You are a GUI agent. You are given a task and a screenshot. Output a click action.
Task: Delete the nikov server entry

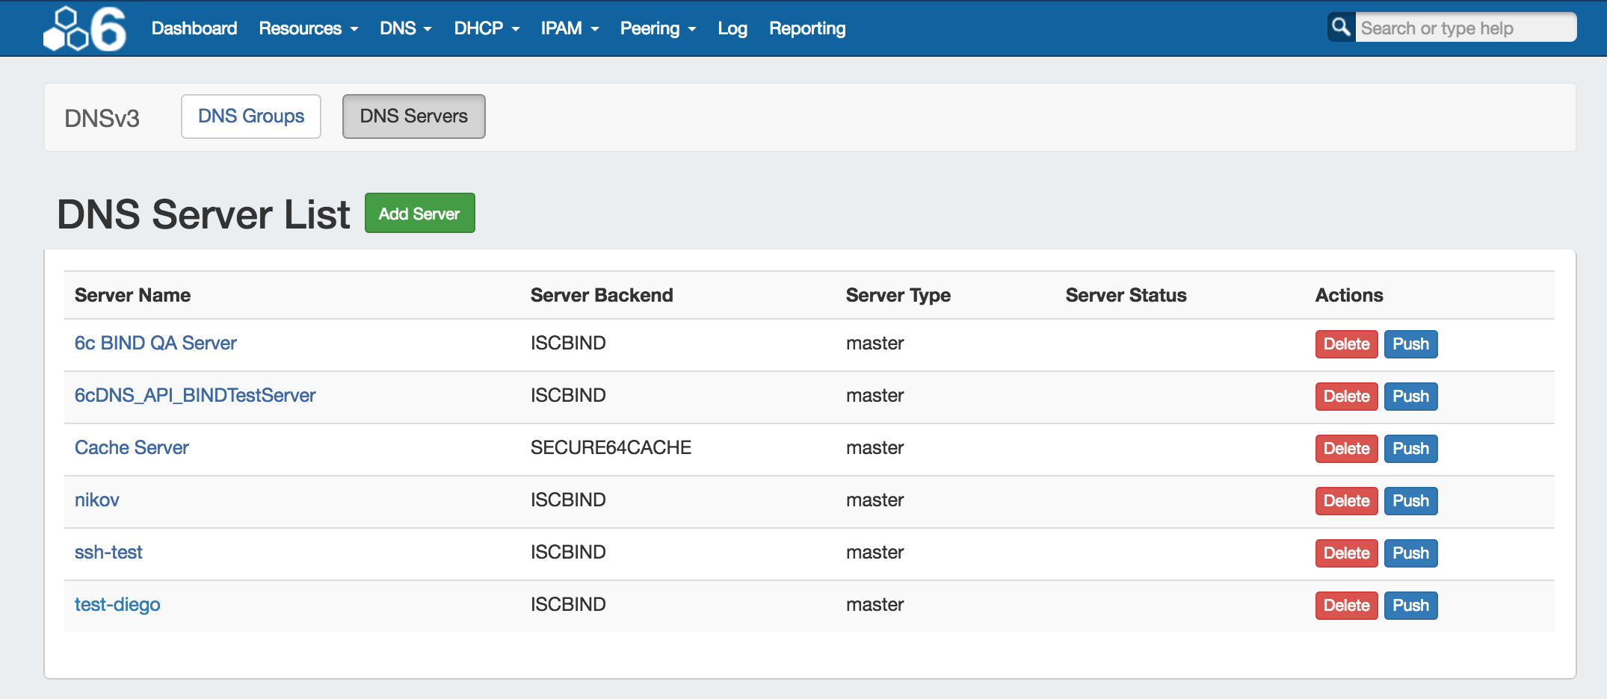(1346, 501)
